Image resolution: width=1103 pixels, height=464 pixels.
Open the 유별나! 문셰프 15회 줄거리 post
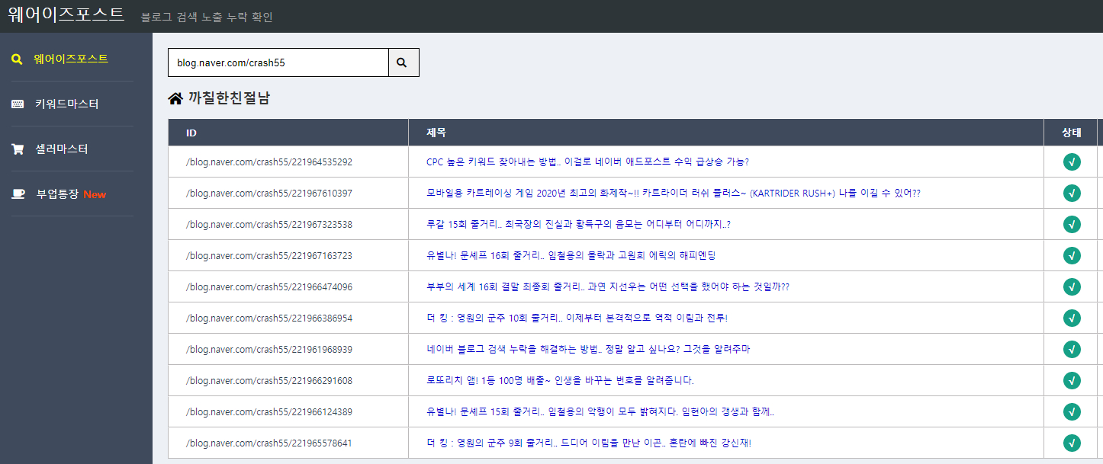600,411
